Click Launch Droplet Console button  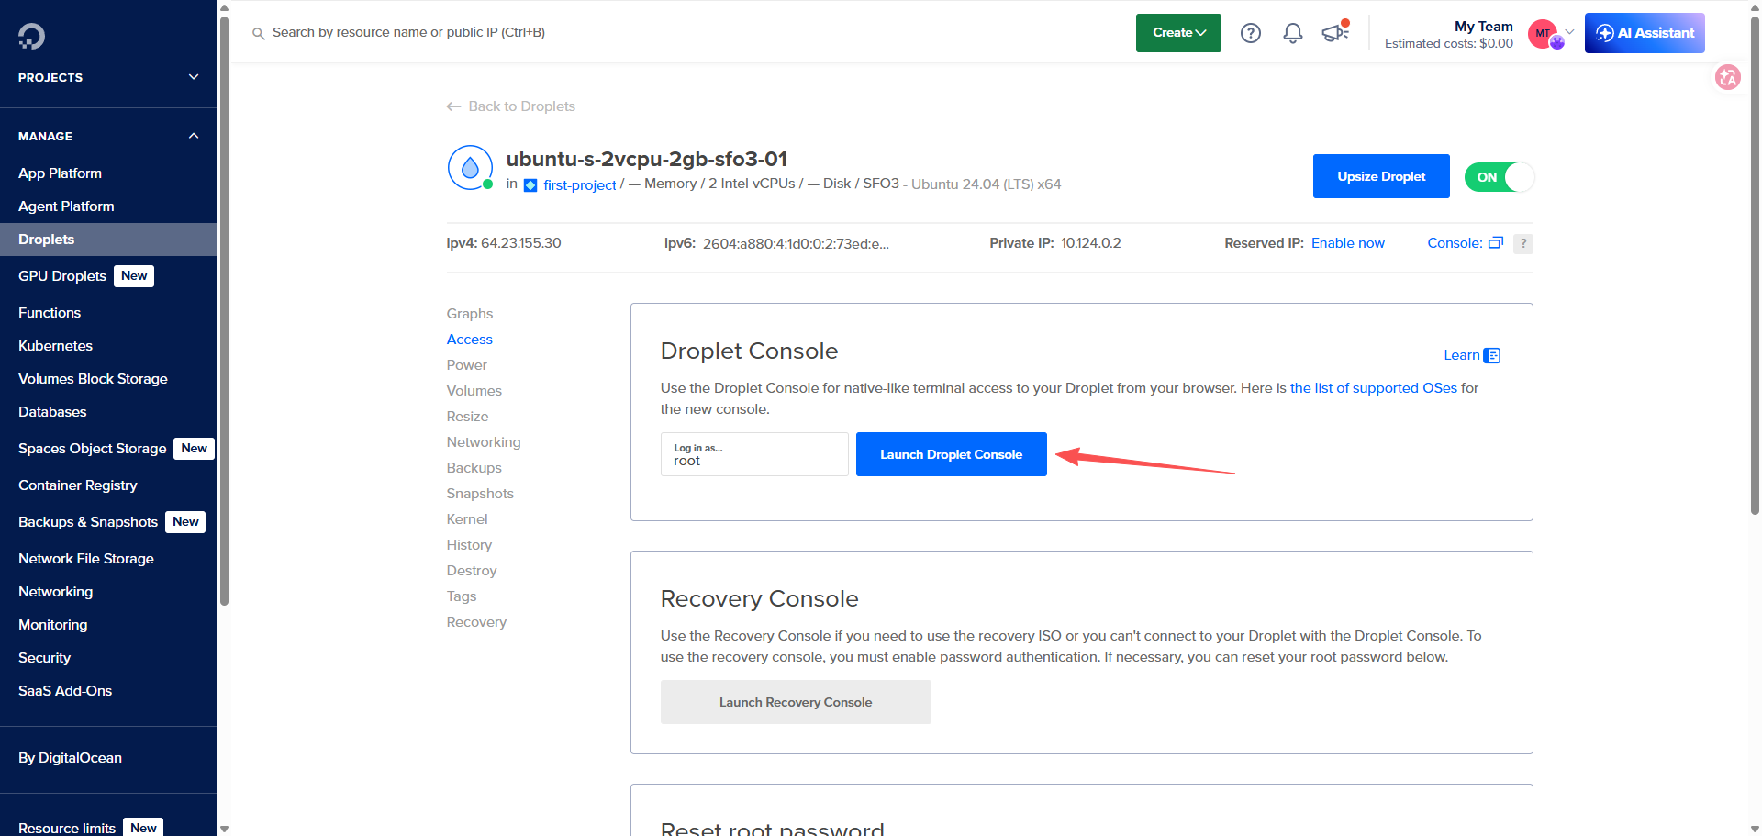click(952, 454)
